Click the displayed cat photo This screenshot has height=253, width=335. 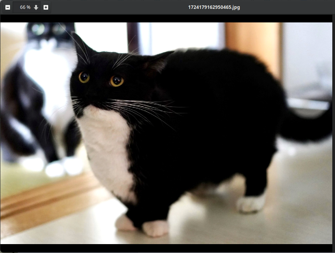(166, 133)
